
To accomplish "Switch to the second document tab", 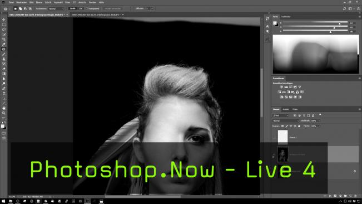I will pyautogui.click(x=96, y=14).
